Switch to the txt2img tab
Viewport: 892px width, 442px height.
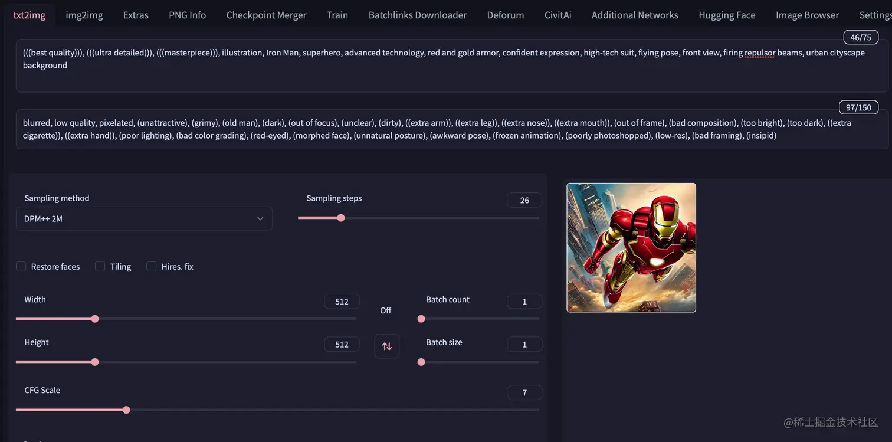point(29,15)
